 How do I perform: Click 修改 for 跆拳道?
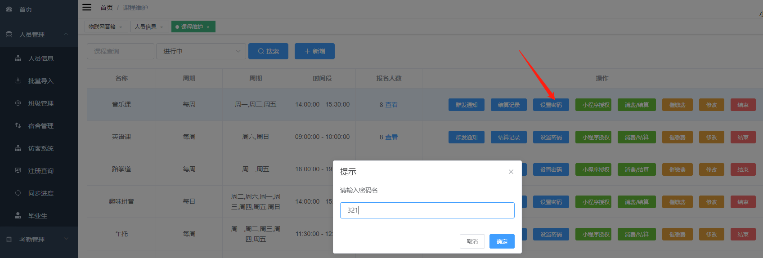coord(712,169)
